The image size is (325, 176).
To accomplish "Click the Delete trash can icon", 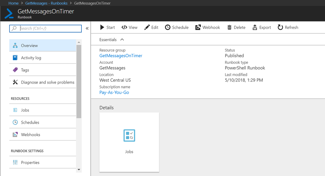I will [x=229, y=27].
